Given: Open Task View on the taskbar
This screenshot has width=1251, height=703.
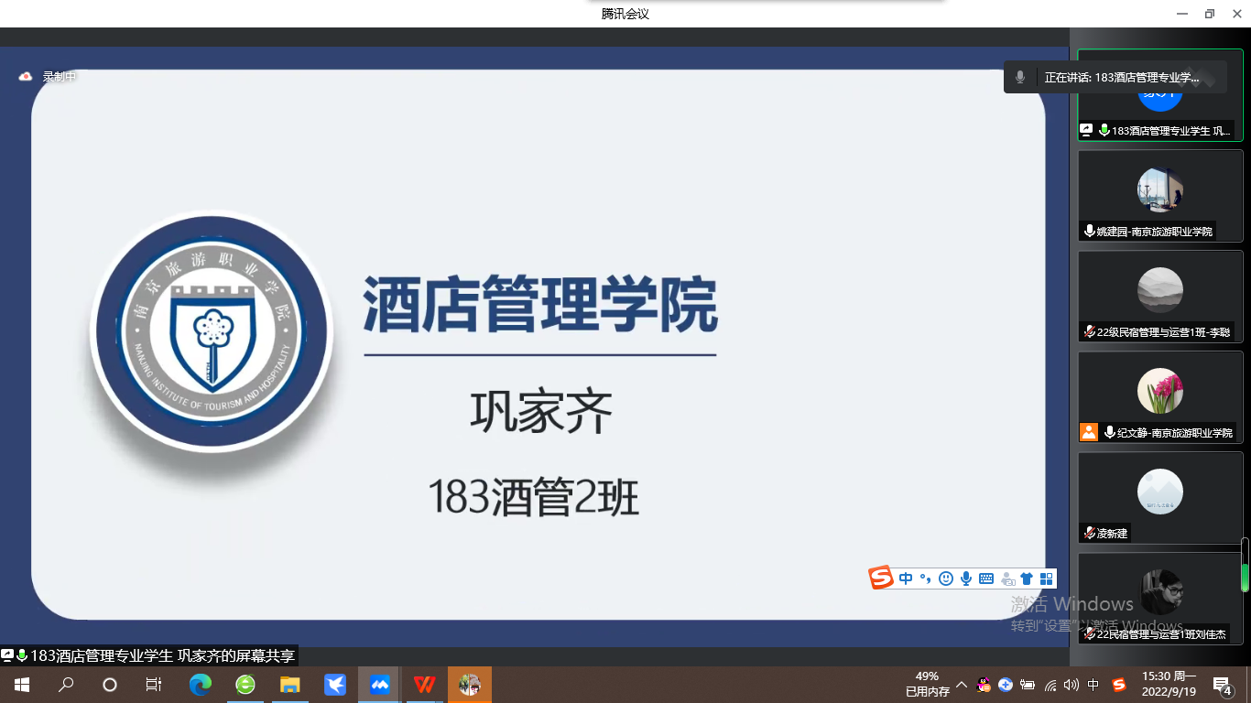Looking at the screenshot, I should 154,685.
